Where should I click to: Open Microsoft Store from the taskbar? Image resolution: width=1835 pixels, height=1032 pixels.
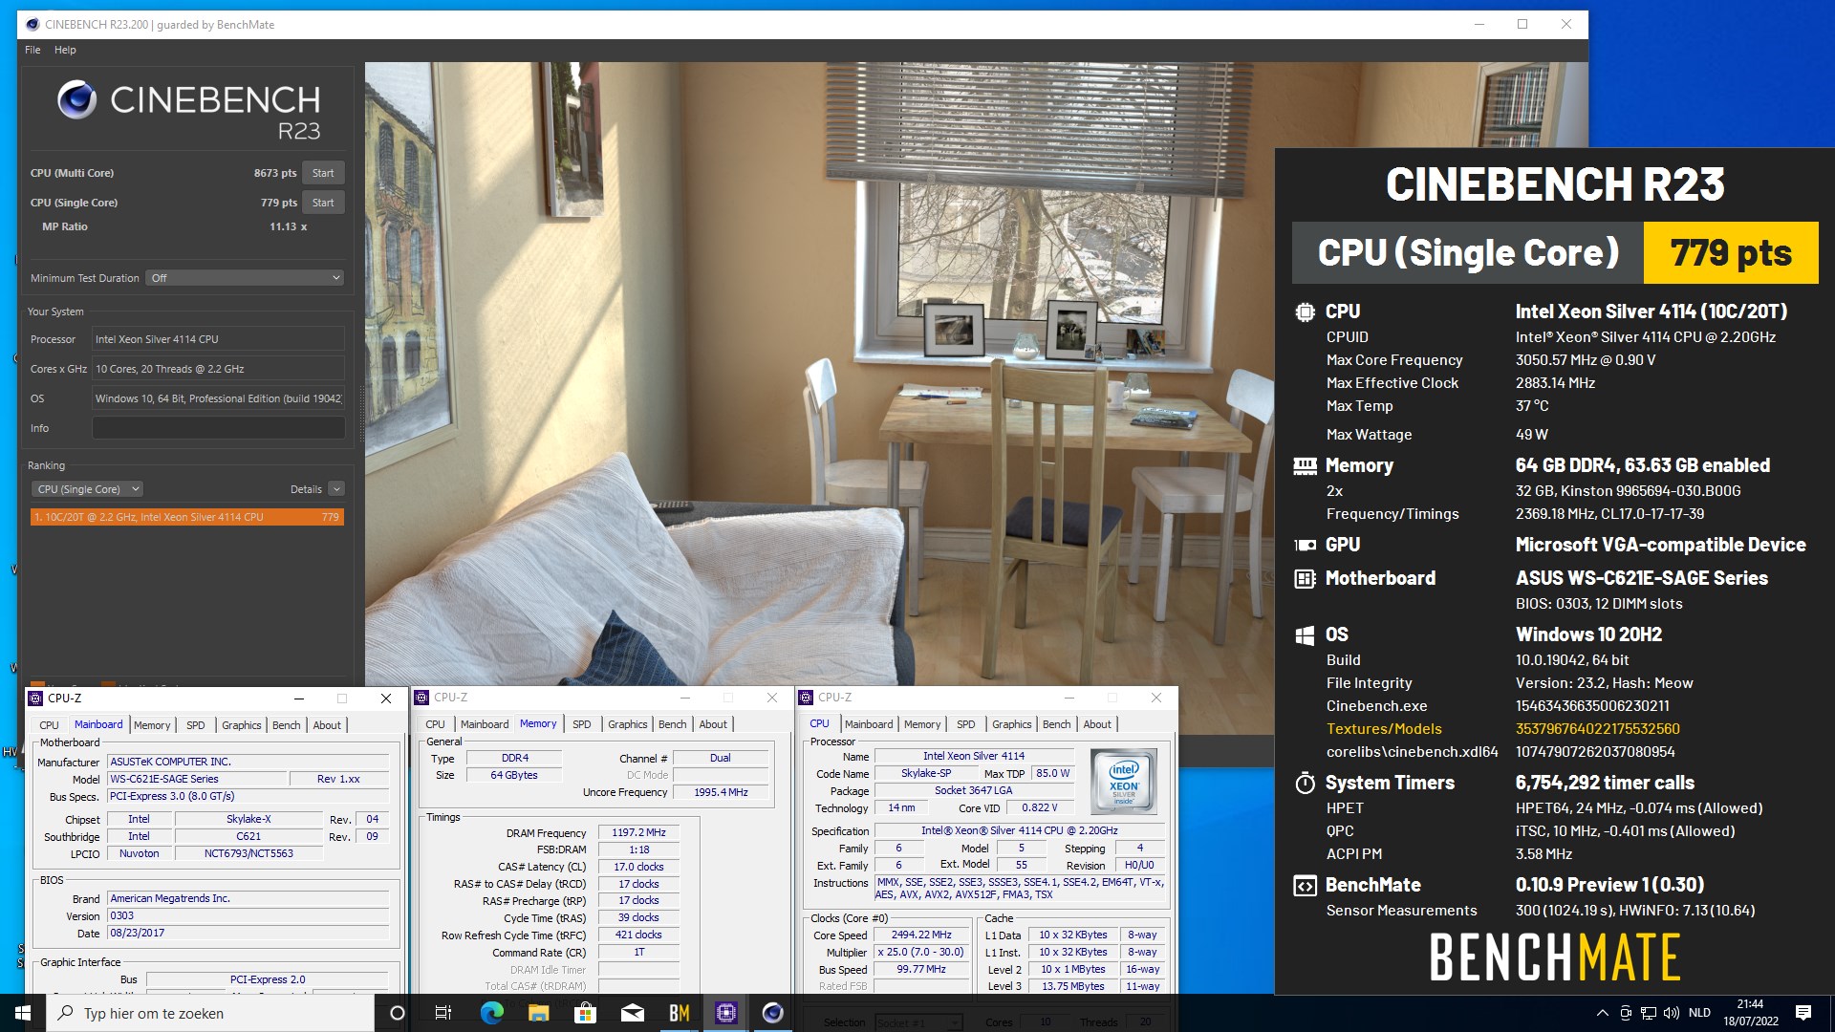585,1013
